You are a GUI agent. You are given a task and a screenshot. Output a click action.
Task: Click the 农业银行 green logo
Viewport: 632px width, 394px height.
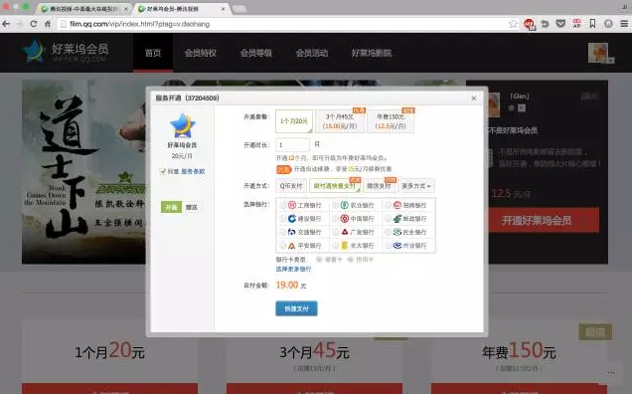[344, 205]
